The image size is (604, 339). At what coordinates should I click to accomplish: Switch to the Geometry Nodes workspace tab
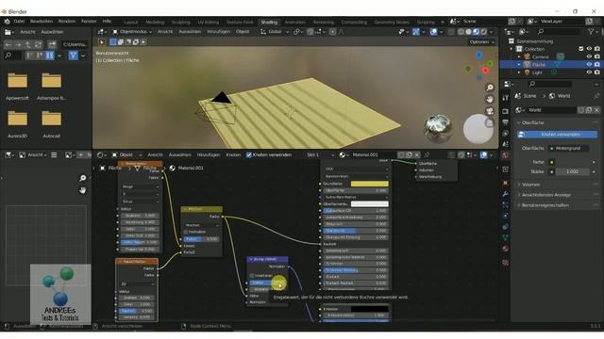392,23
